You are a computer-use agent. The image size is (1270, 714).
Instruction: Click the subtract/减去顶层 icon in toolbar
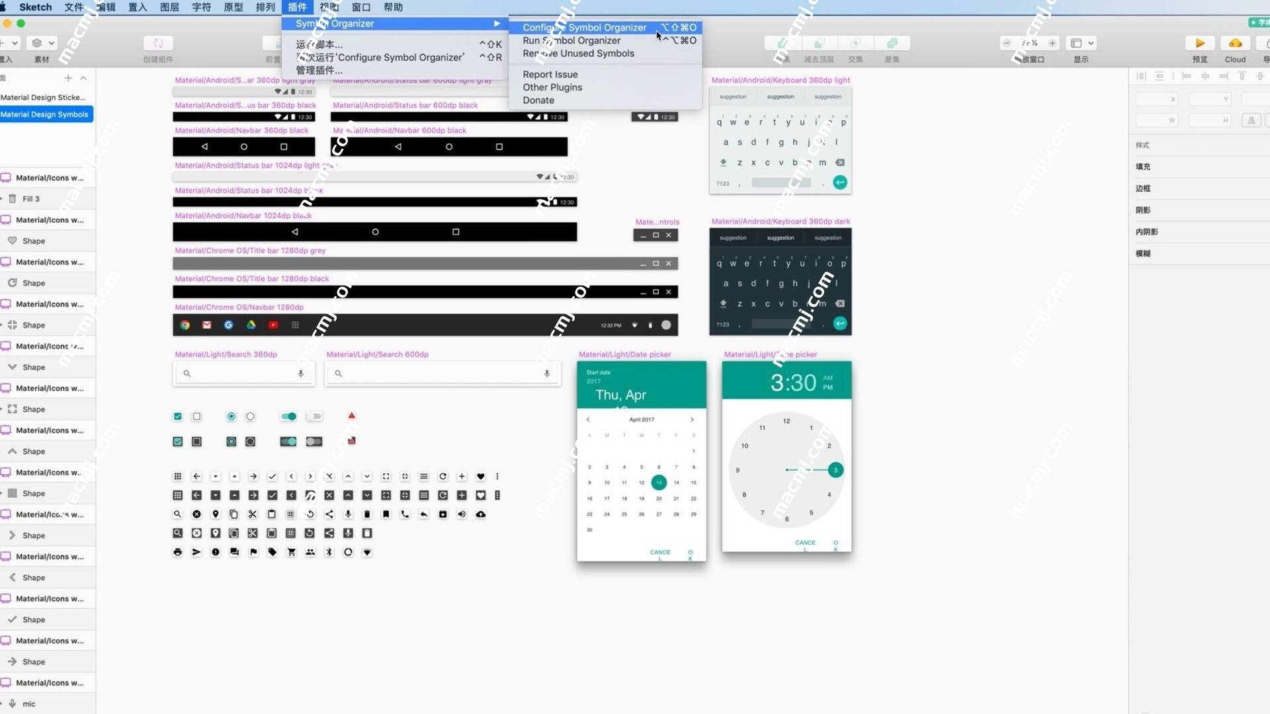click(x=818, y=43)
